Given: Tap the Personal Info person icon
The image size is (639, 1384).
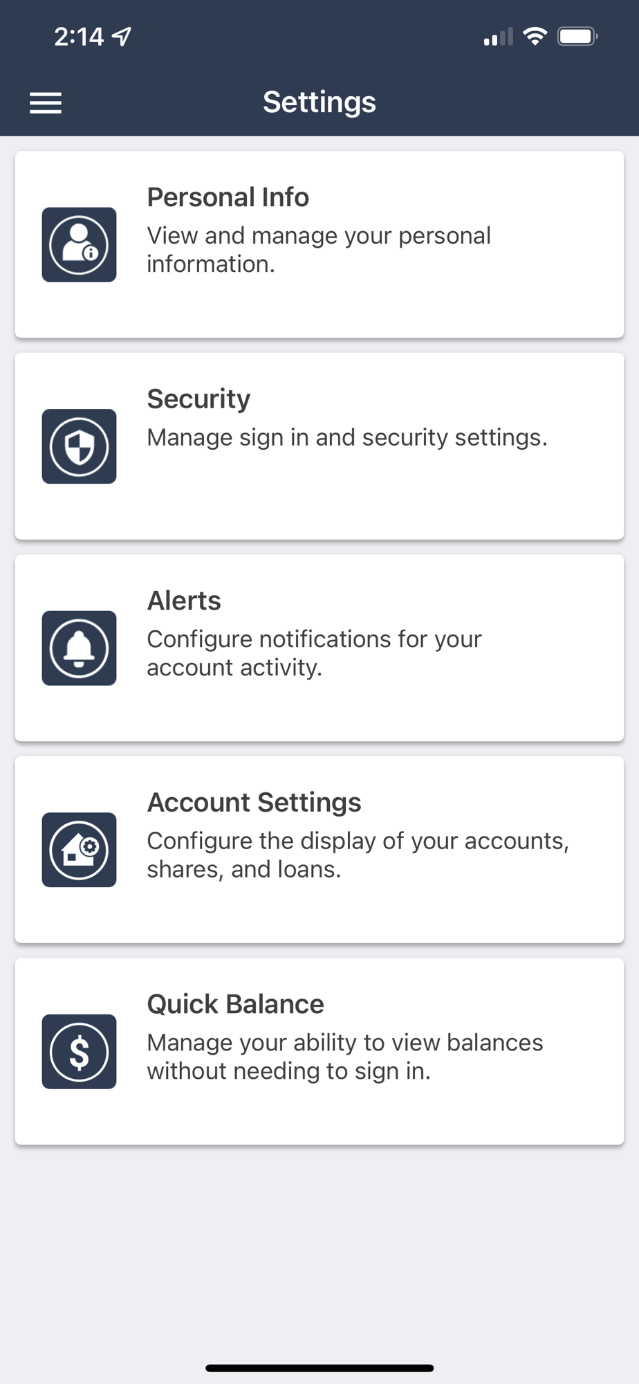Looking at the screenshot, I should (x=79, y=244).
